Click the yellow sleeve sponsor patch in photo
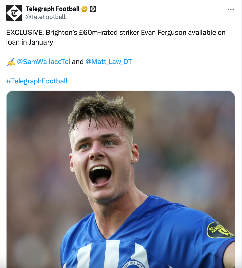 click(x=220, y=230)
